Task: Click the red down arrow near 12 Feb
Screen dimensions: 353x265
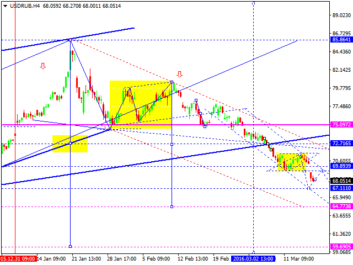Action: tap(179, 74)
